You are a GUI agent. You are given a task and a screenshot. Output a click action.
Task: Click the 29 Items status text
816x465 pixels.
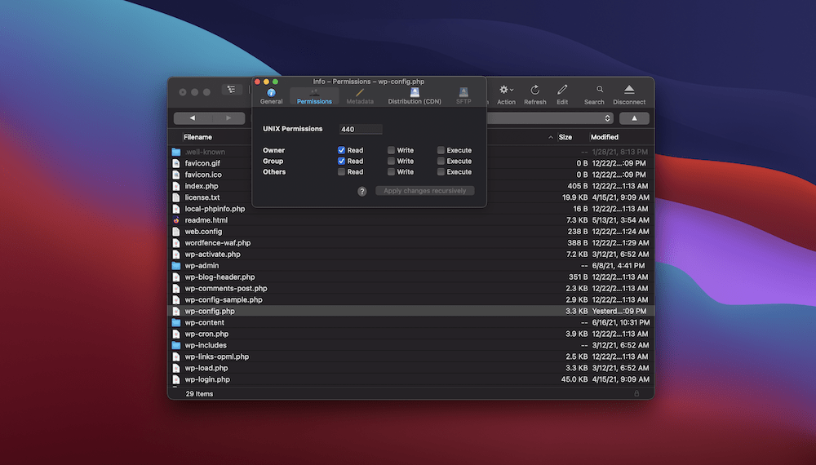pyautogui.click(x=199, y=394)
